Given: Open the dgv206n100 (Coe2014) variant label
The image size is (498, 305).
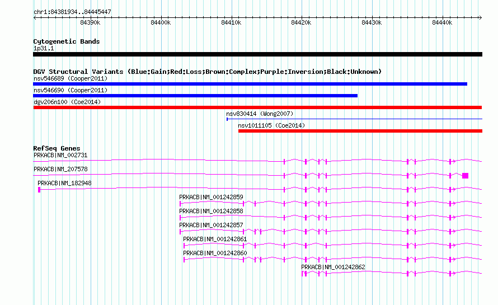Looking at the screenshot, I should (67, 102).
